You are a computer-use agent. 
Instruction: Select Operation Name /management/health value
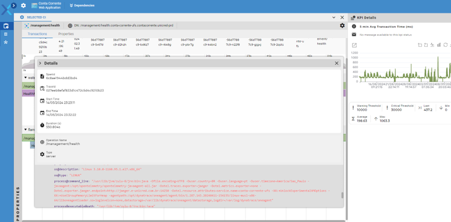click(x=63, y=144)
